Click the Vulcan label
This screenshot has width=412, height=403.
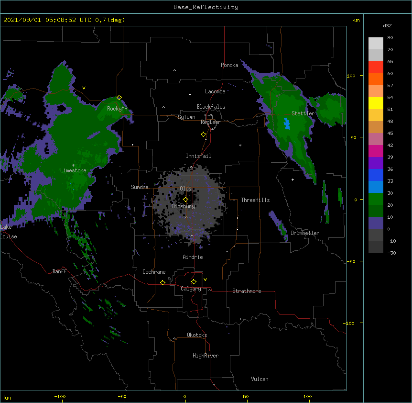(x=260, y=379)
